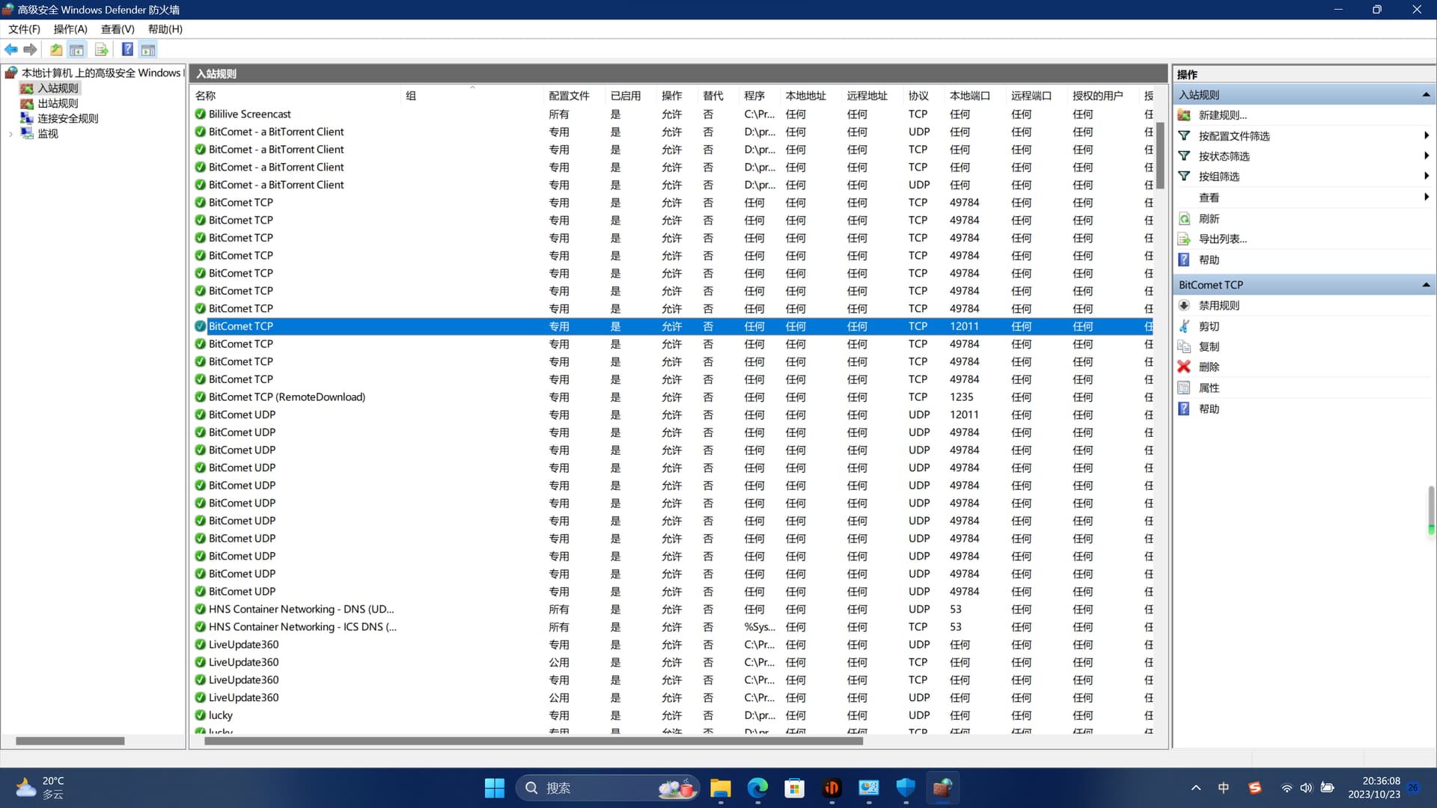The image size is (1437, 808).
Task: Click the Disable Rule icon
Action: [1184, 305]
